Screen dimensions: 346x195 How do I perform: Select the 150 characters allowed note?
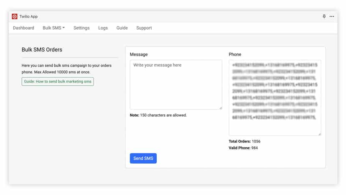click(x=158, y=115)
